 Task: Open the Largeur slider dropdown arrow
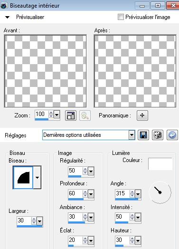pyautogui.click(x=40, y=221)
